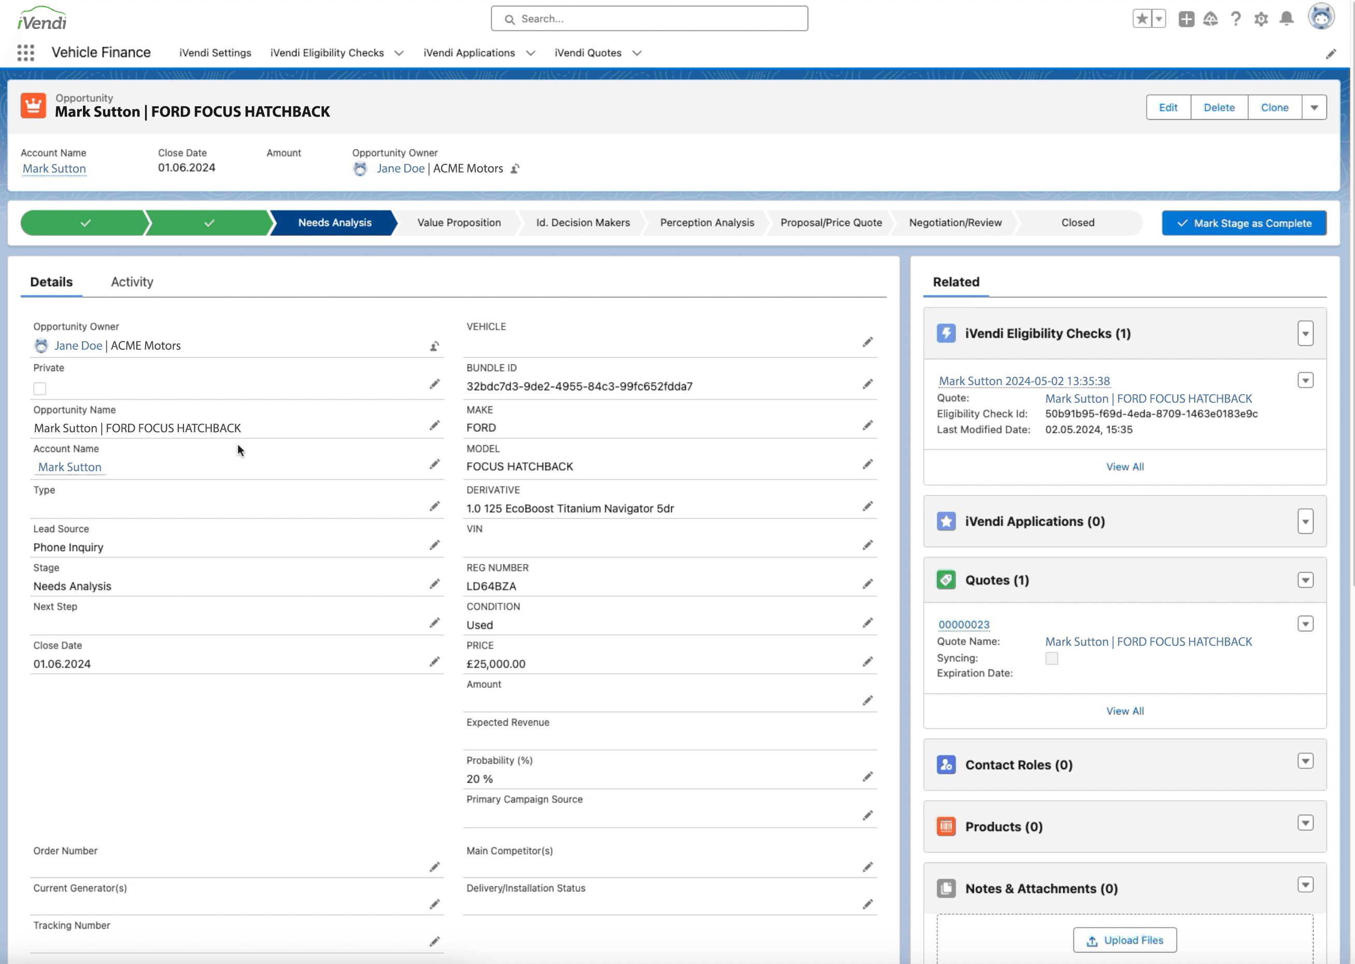
Task: Edit the PRICE field pencil
Action: tap(868, 661)
